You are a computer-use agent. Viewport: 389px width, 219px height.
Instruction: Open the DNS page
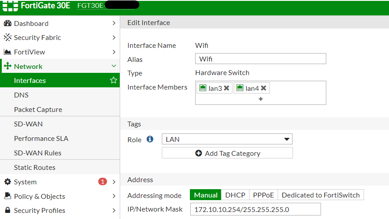21,95
